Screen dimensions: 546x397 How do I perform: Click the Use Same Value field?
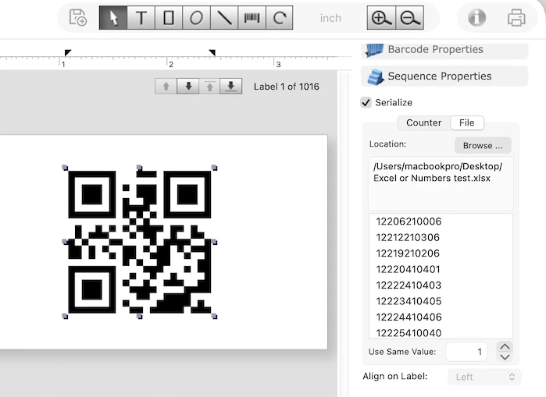coord(466,352)
